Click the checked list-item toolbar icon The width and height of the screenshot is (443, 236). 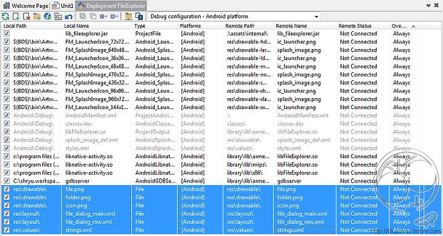click(x=104, y=17)
